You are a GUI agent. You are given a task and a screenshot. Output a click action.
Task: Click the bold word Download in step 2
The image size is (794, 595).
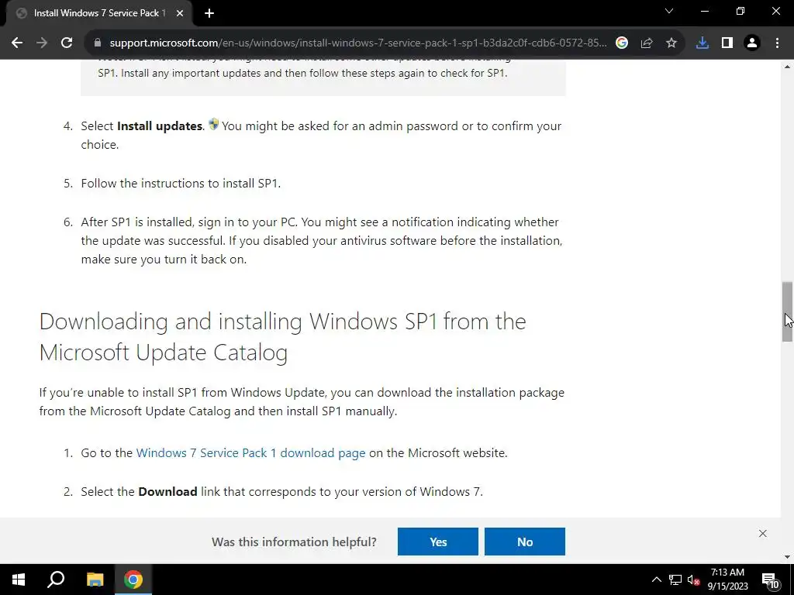coord(167,492)
